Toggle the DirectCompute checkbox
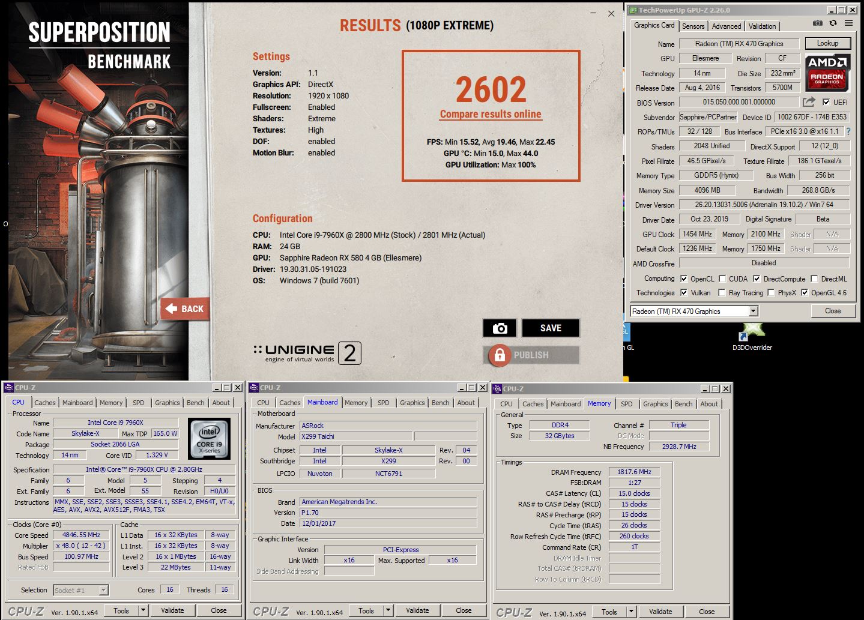This screenshot has height=620, width=864. [757, 278]
